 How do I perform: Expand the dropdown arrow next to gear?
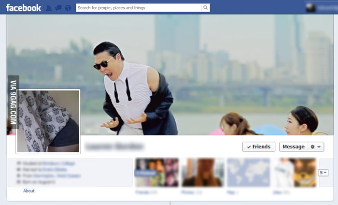click(320, 147)
